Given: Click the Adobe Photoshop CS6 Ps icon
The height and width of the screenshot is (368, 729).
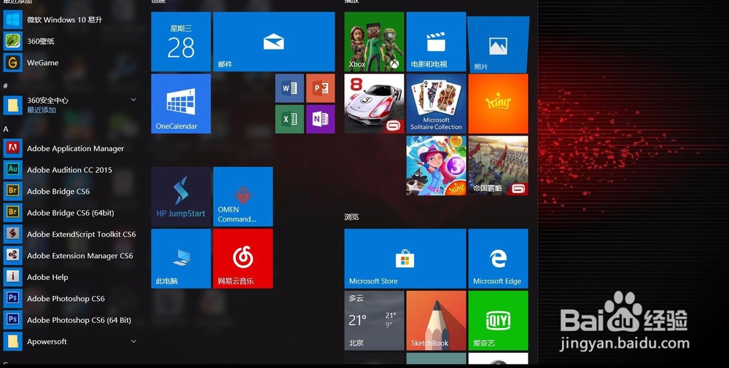Looking at the screenshot, I should 12,298.
